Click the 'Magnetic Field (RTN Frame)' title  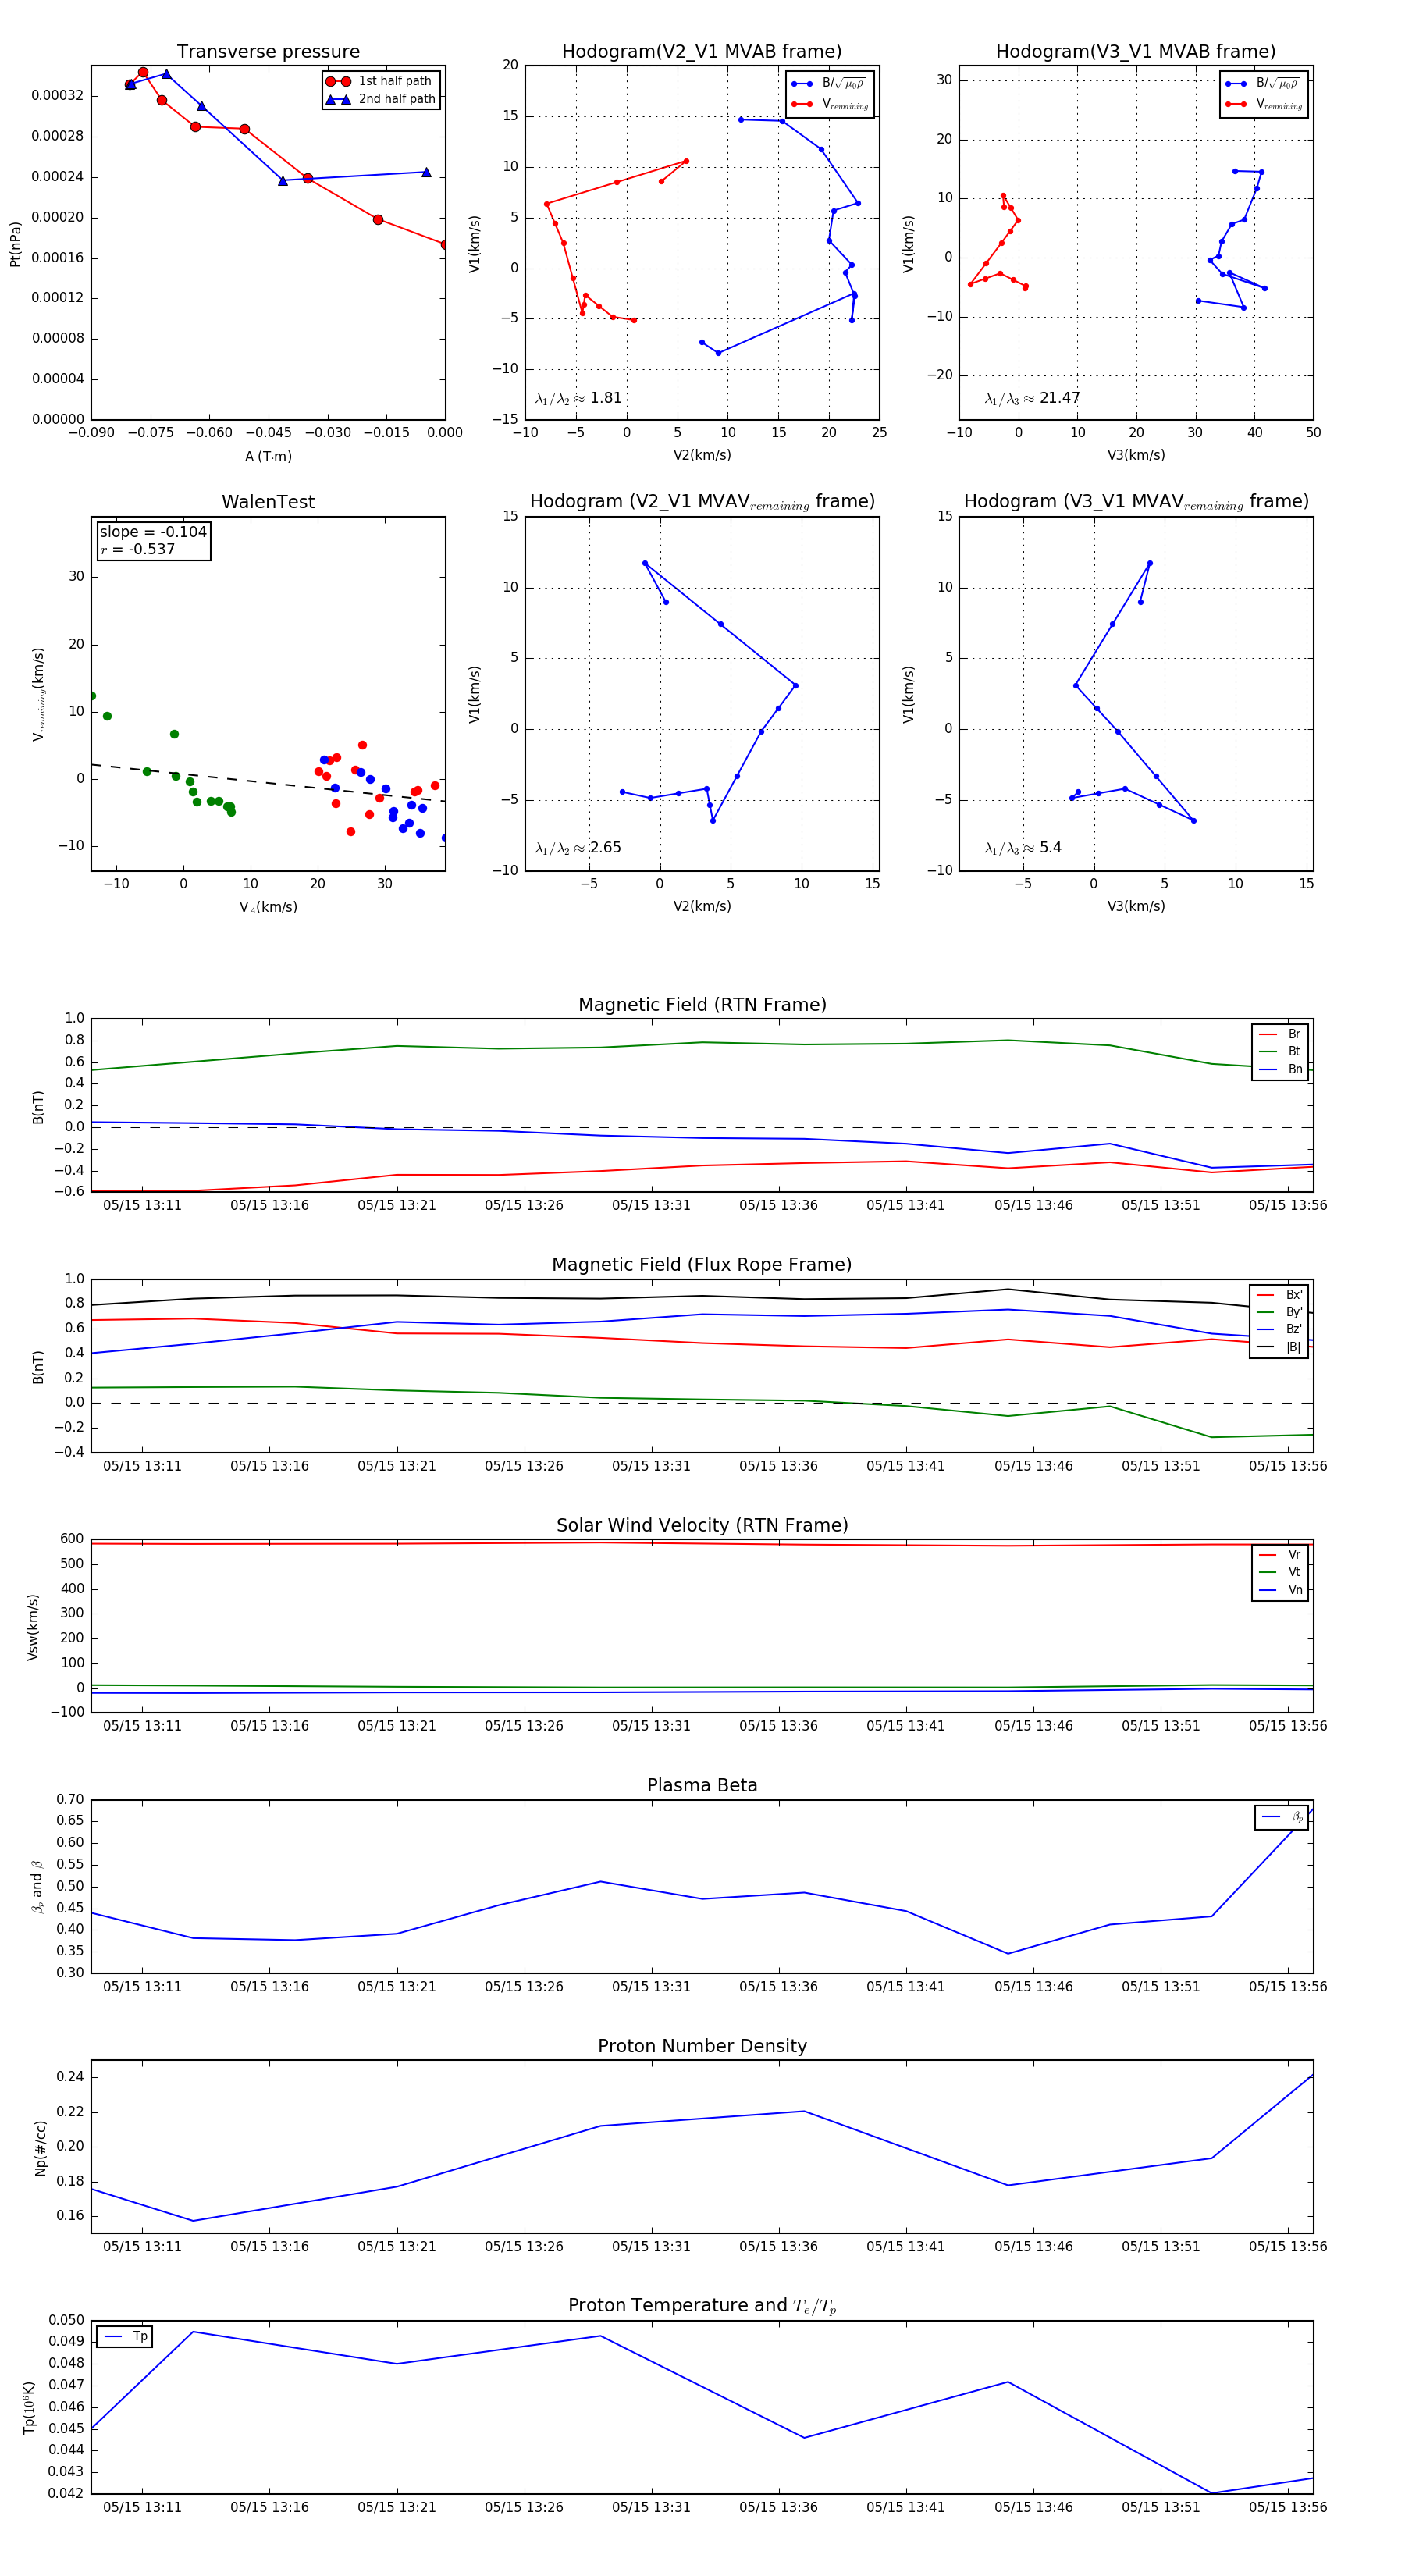[702, 1005]
